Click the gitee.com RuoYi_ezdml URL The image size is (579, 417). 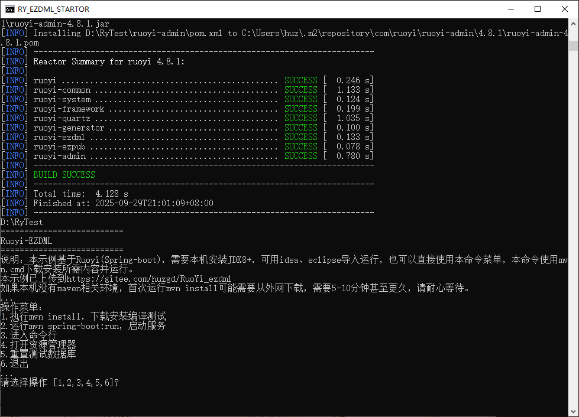(x=148, y=279)
